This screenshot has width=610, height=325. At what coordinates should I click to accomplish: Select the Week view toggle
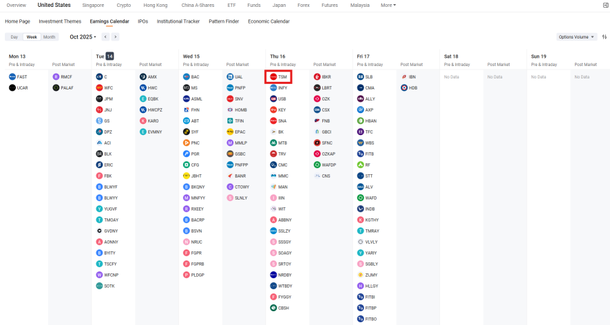pyautogui.click(x=32, y=37)
